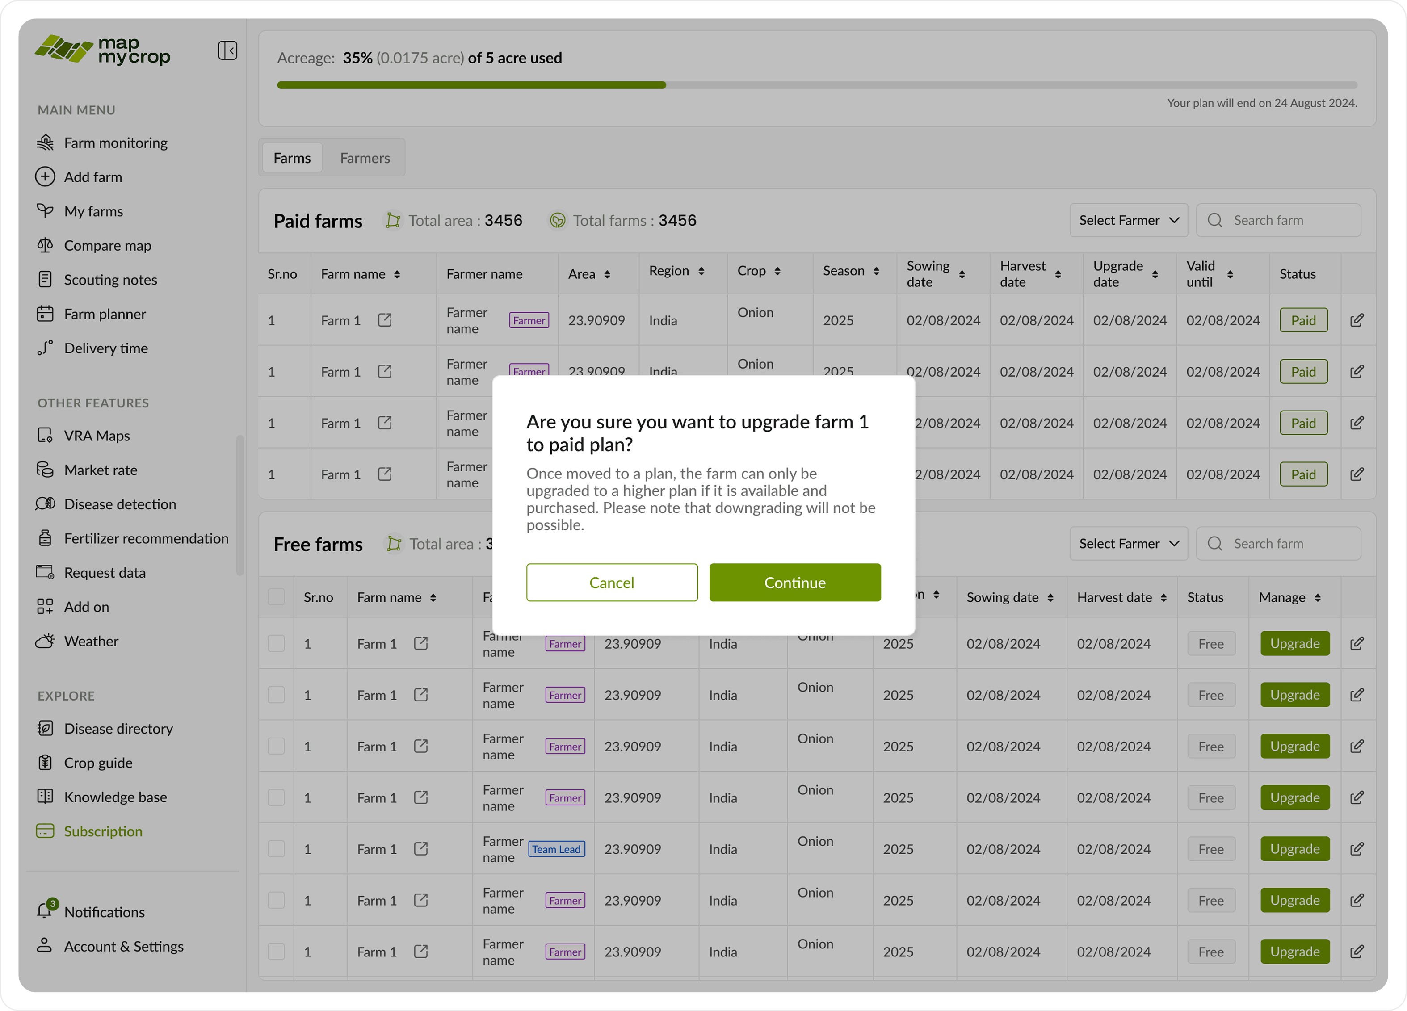Open Notifications bell icon
The width and height of the screenshot is (1407, 1011).
(x=45, y=910)
